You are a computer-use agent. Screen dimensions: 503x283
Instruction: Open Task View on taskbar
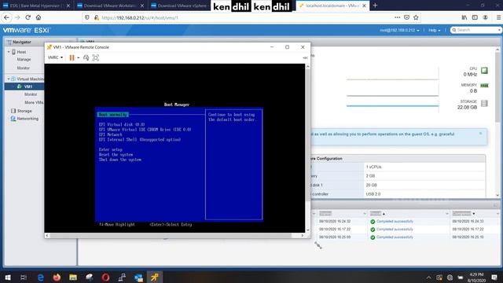click(x=24, y=277)
